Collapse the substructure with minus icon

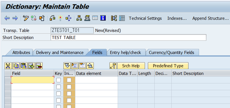[x=82, y=66]
